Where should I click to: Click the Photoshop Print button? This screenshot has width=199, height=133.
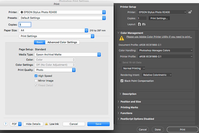pos(183,130)
